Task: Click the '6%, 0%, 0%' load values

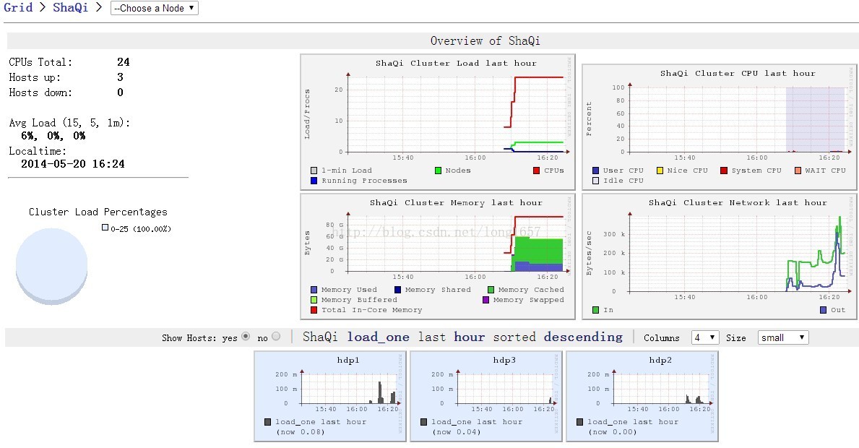Action: tap(53, 136)
